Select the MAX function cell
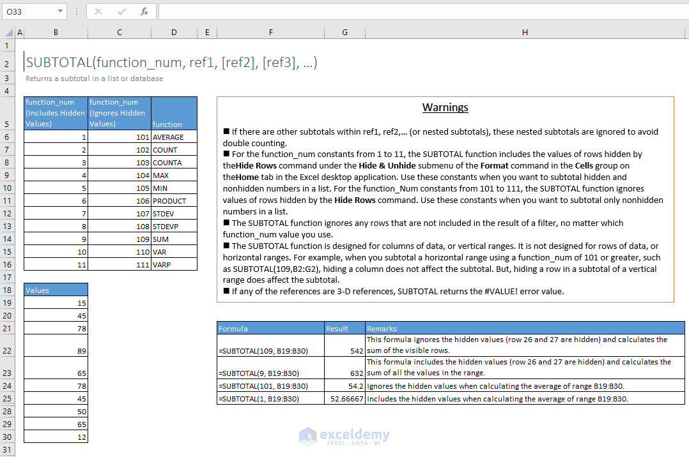689x457 pixels. coord(174,175)
